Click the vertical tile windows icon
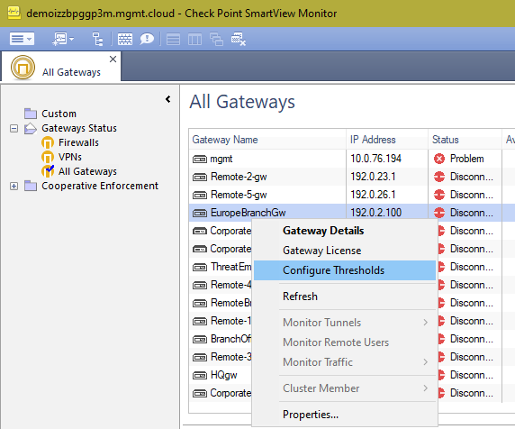 [x=194, y=40]
